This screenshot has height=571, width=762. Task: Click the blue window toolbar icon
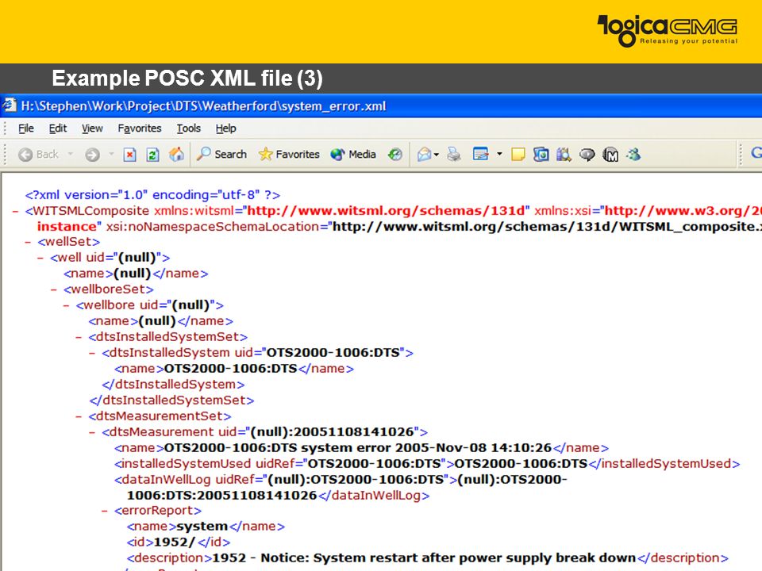(x=541, y=155)
